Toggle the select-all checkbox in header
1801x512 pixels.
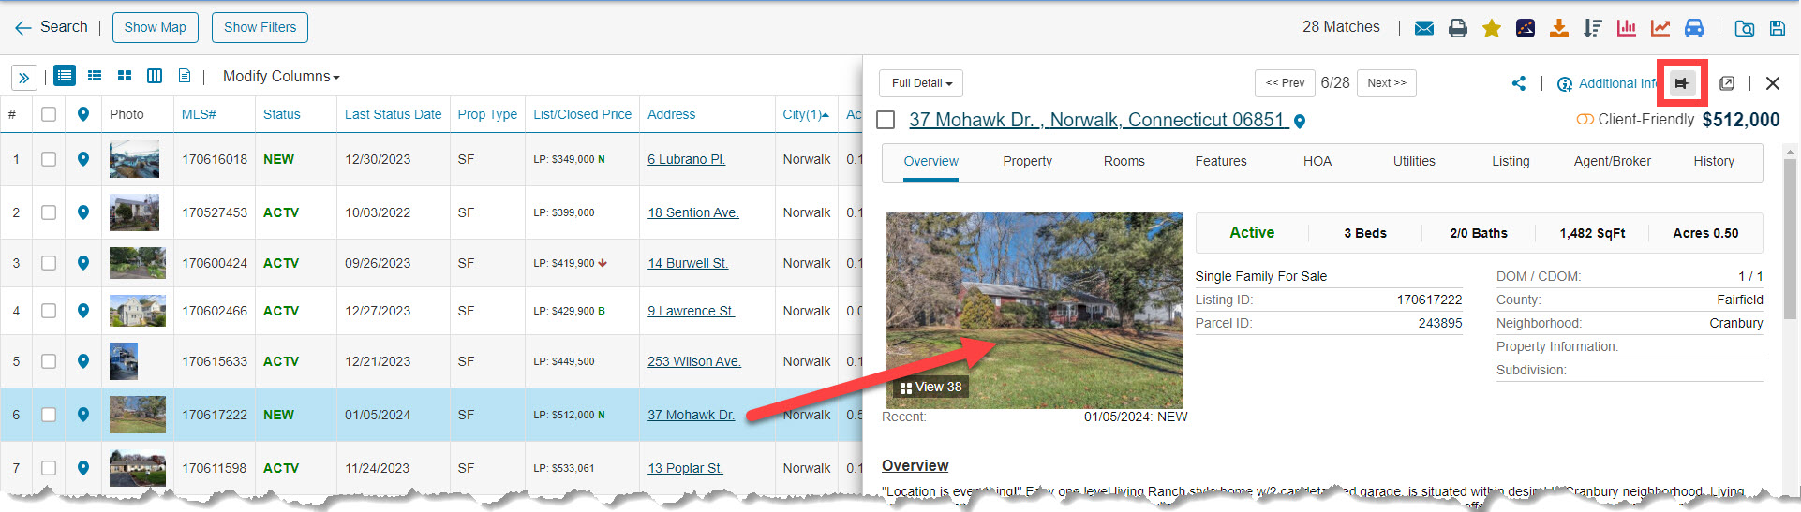49,114
